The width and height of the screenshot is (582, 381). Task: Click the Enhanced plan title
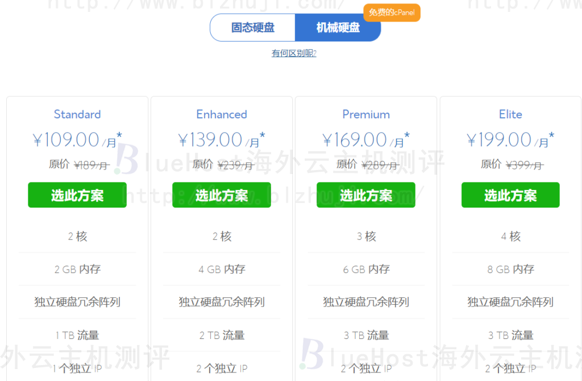pyautogui.click(x=222, y=114)
